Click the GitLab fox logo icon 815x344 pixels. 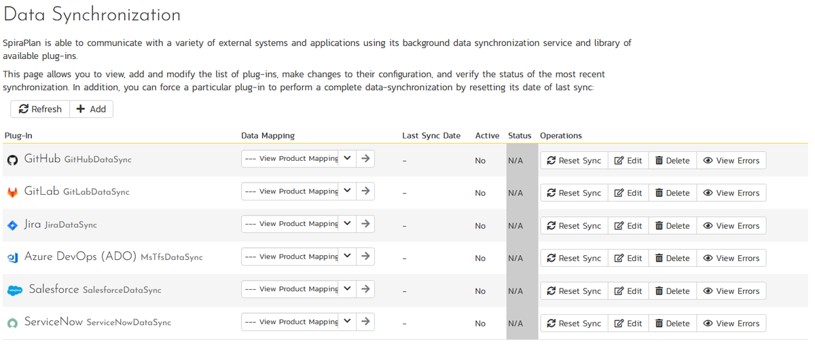(12, 193)
